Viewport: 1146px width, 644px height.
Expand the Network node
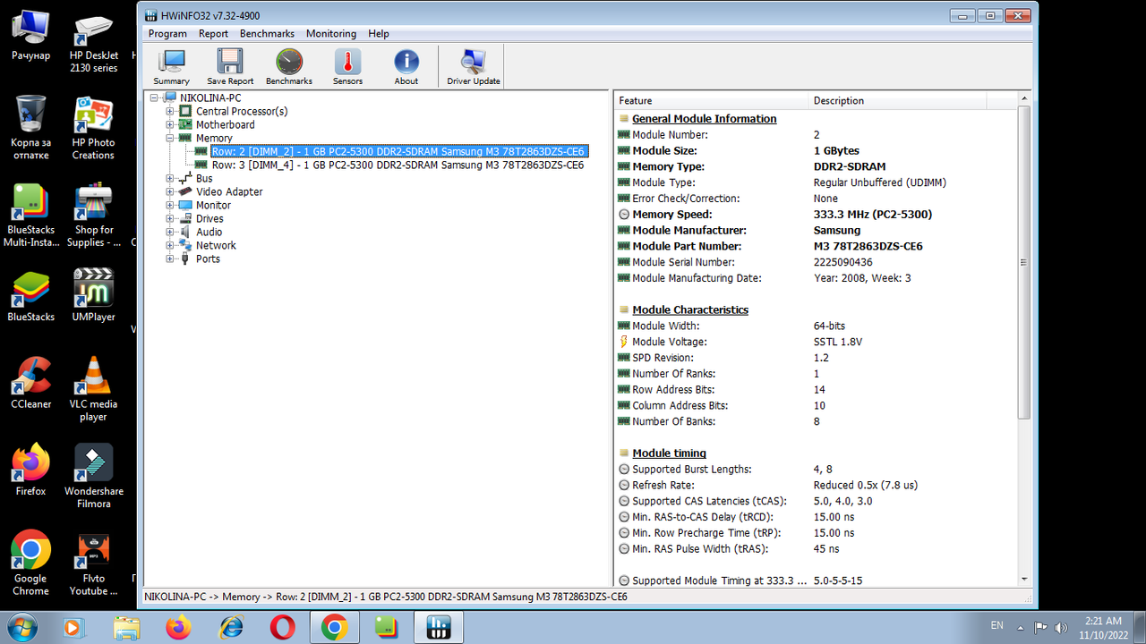point(170,246)
